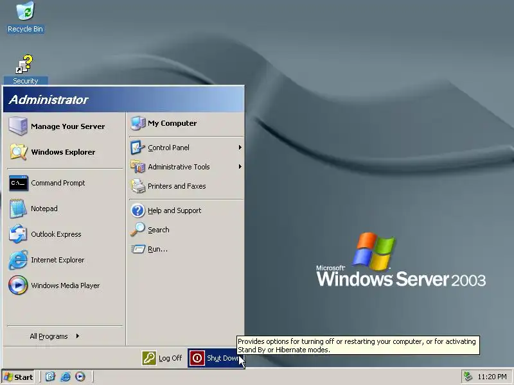Click the Shut Down label

click(223, 358)
